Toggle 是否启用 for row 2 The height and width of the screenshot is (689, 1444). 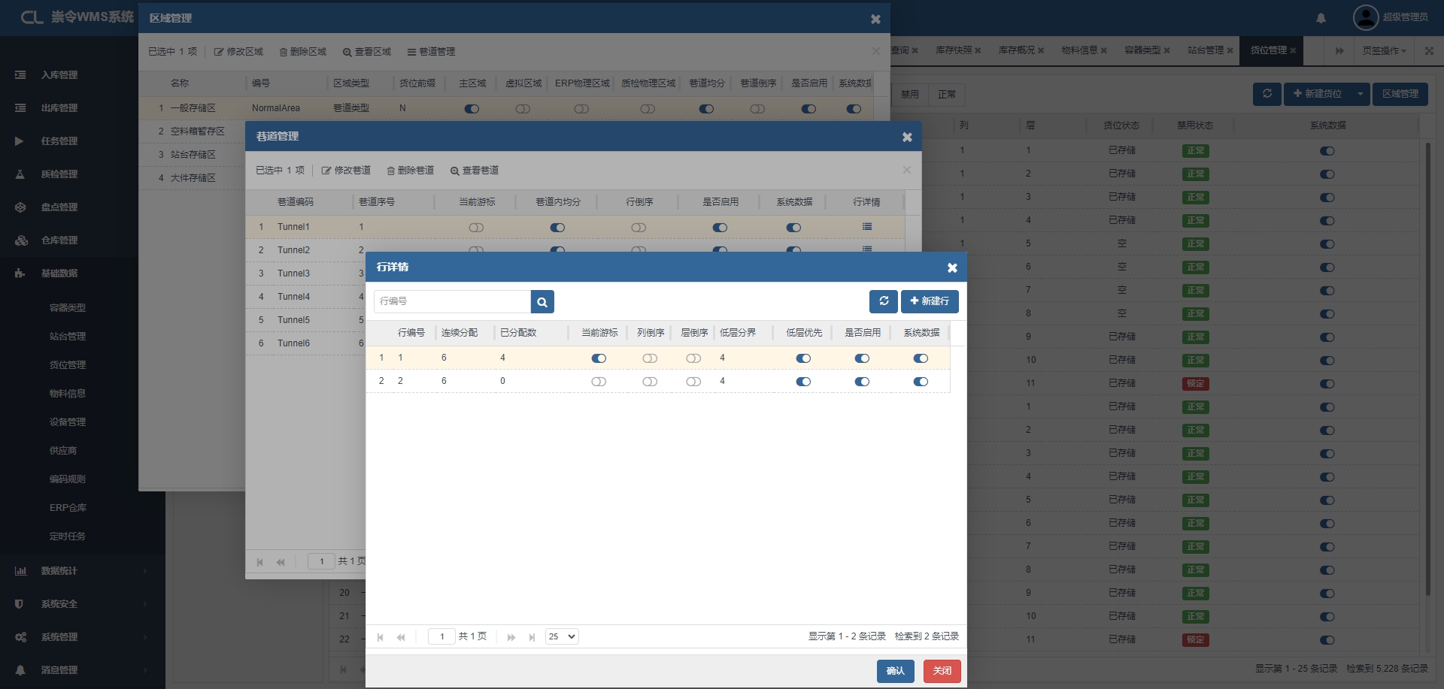(862, 382)
